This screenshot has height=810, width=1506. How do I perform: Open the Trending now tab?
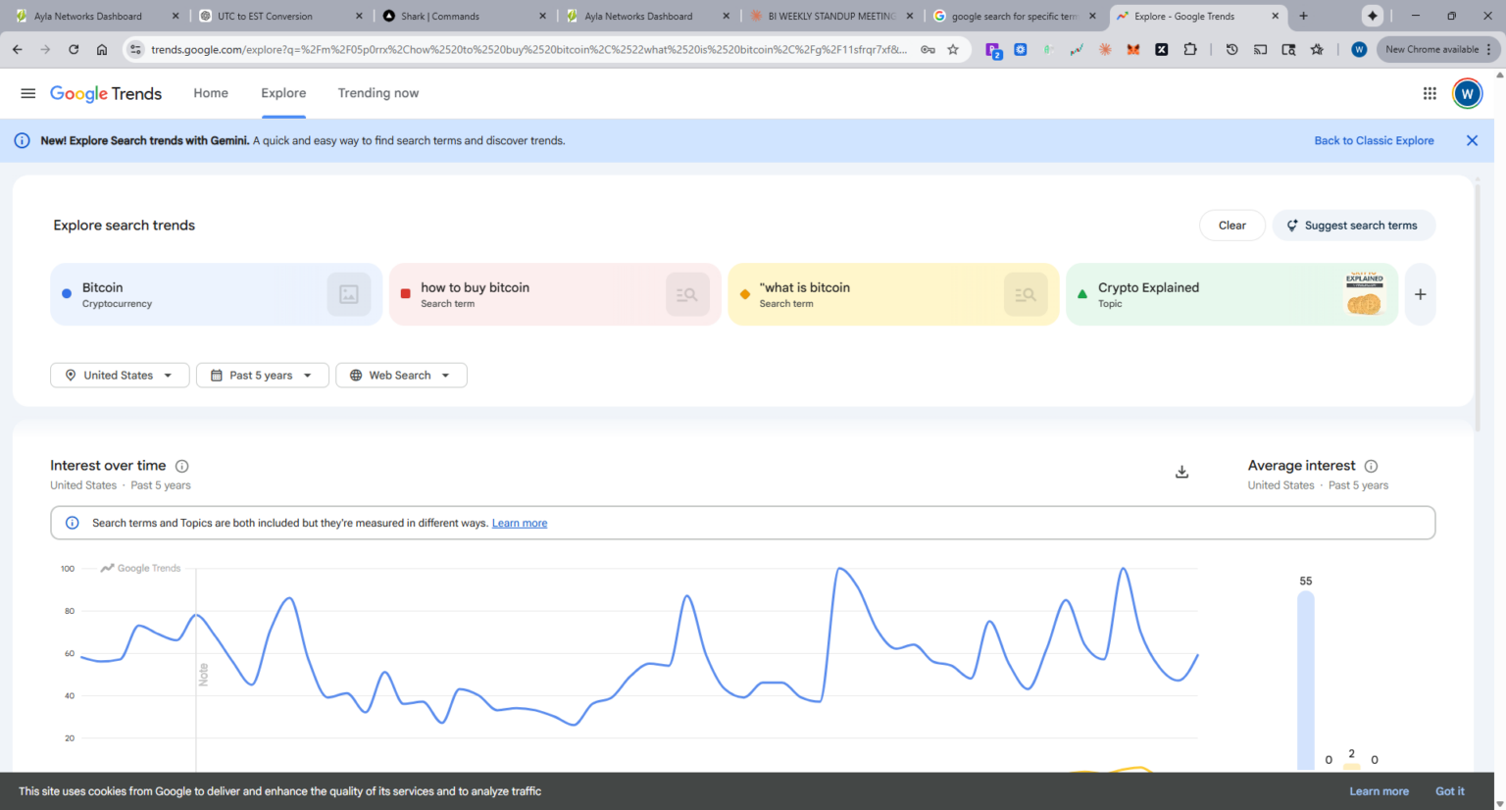click(x=378, y=93)
